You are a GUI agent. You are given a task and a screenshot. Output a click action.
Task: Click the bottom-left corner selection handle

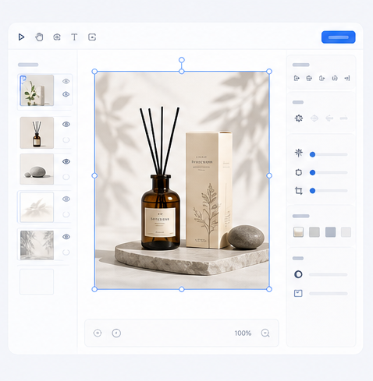tap(94, 289)
